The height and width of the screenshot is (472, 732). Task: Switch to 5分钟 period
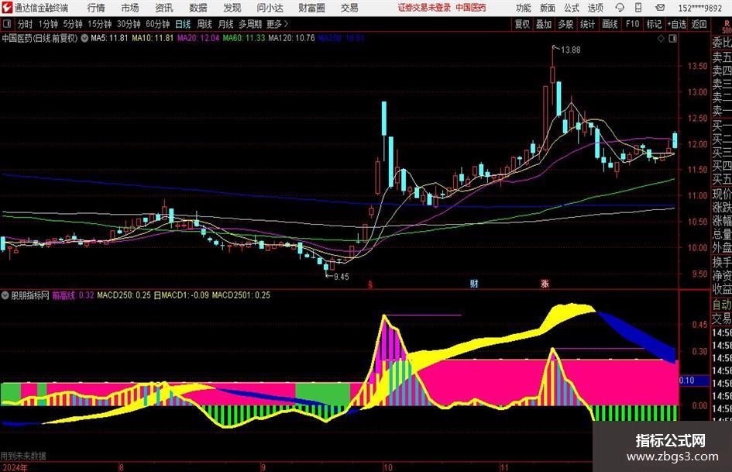point(73,24)
